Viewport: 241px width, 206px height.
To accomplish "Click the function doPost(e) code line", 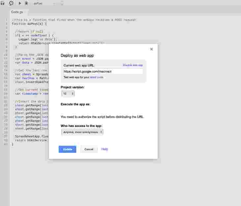I will (29, 24).
